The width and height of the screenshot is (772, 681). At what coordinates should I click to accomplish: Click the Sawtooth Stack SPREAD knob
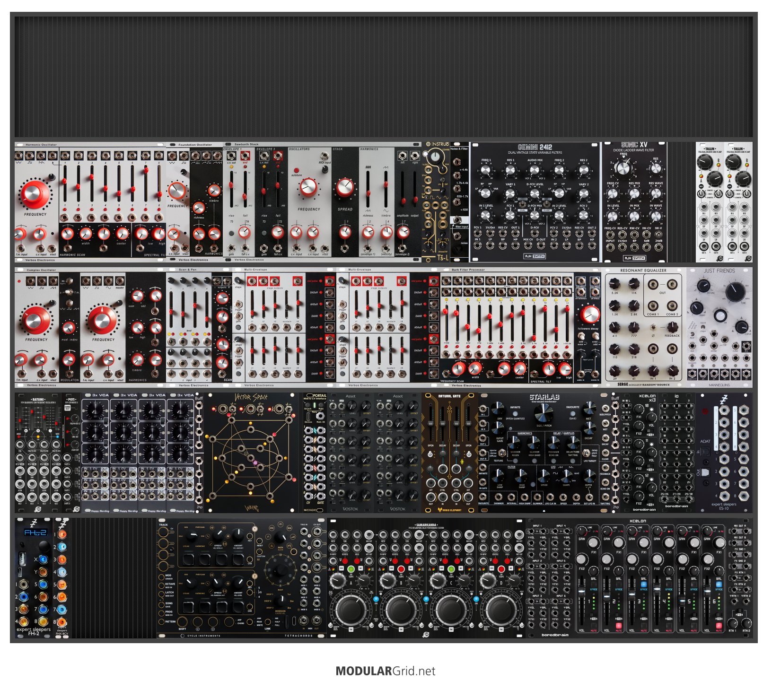pos(345,188)
